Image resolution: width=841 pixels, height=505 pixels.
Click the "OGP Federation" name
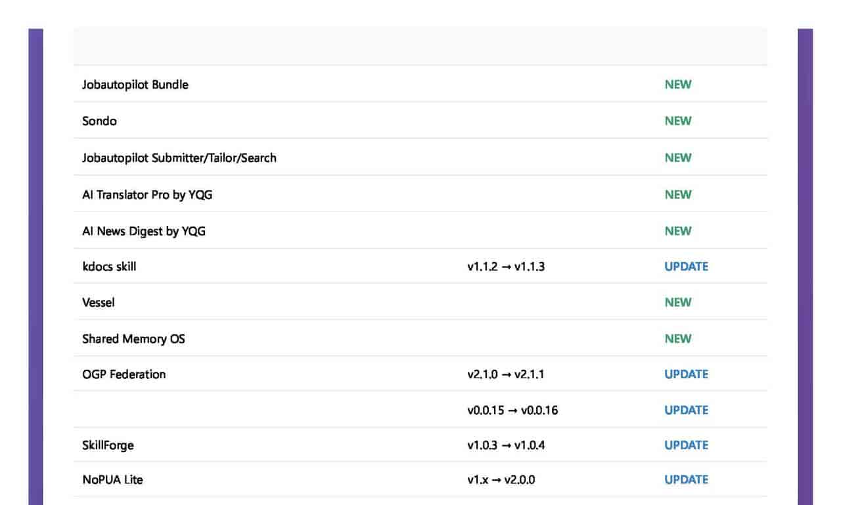click(124, 374)
